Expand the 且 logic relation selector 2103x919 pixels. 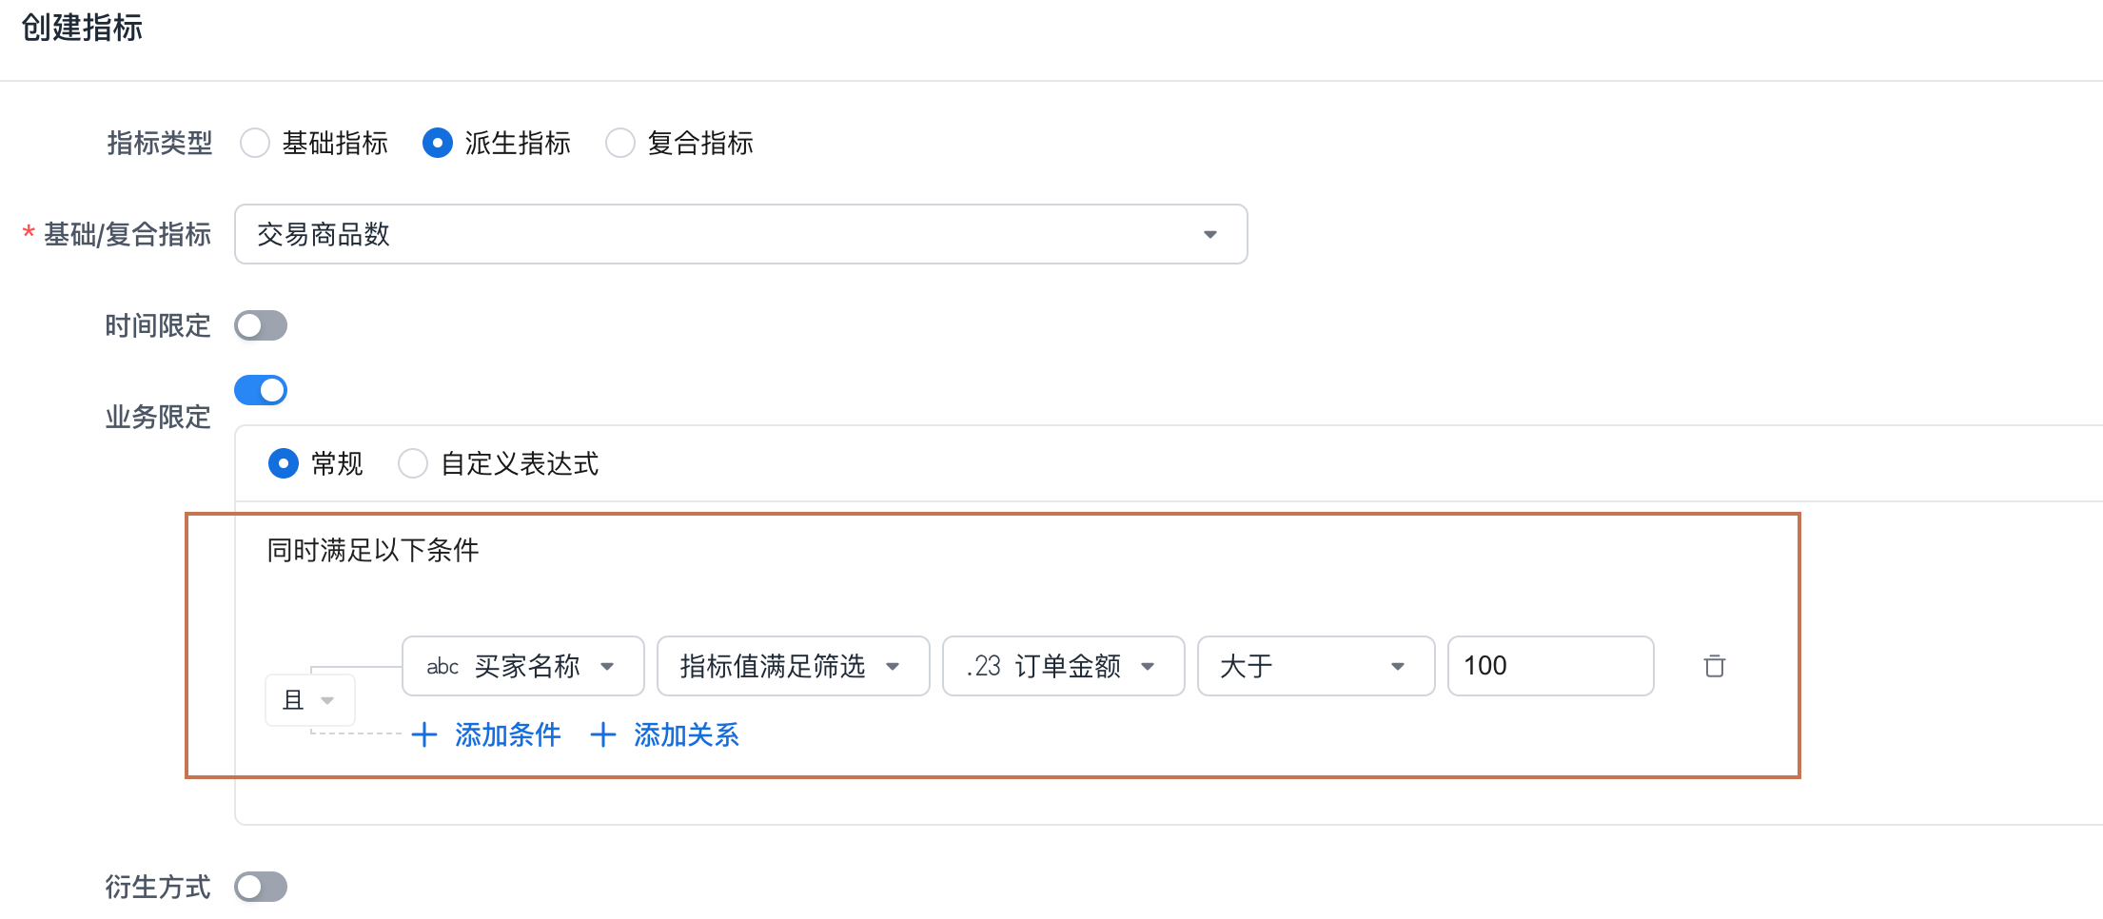tap(309, 700)
